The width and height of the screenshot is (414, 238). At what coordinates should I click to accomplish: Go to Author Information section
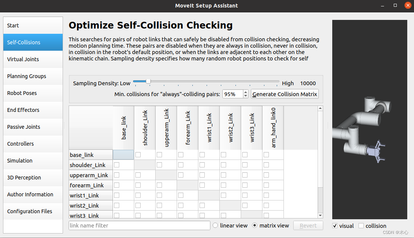[33, 194]
